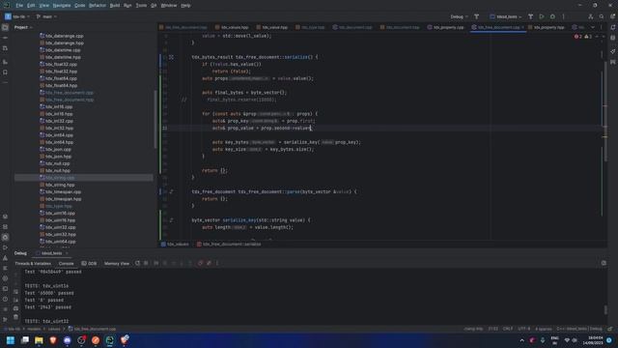Click the View Breakpoints red icon

coord(200,263)
